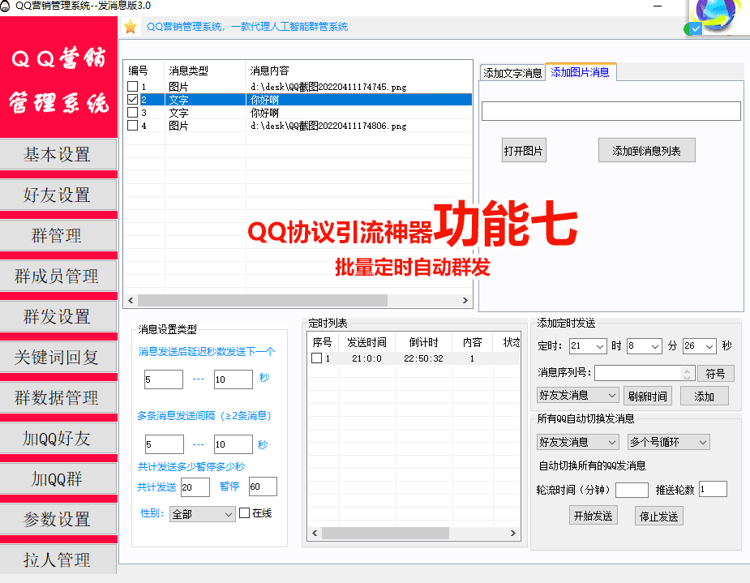Click the 开始发送 button

click(594, 516)
